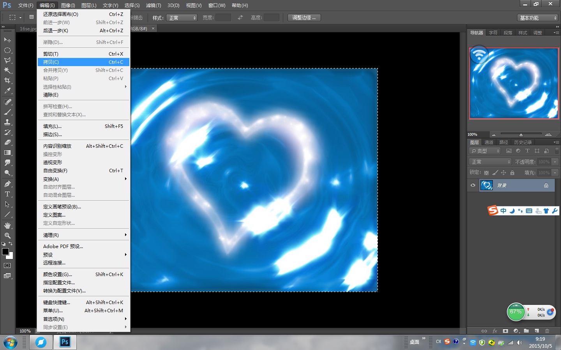Click the add layer mask icon
Screen dimensions: 561x350
click(x=505, y=331)
